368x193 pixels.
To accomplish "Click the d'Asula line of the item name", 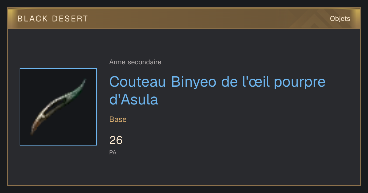I will (134, 100).
